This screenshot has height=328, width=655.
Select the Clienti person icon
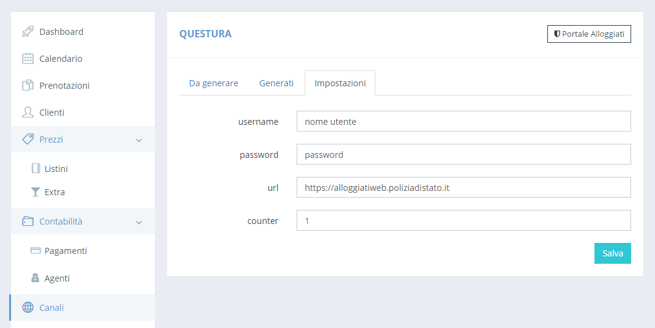(x=28, y=113)
